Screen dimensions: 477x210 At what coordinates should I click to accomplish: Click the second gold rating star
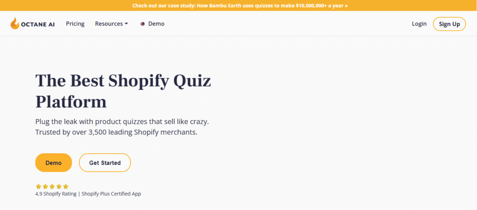tap(45, 187)
